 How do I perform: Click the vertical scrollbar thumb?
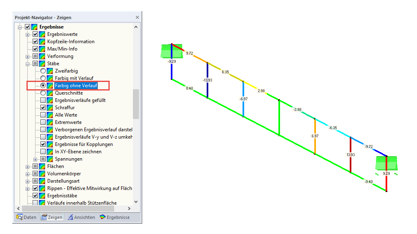pos(136,104)
